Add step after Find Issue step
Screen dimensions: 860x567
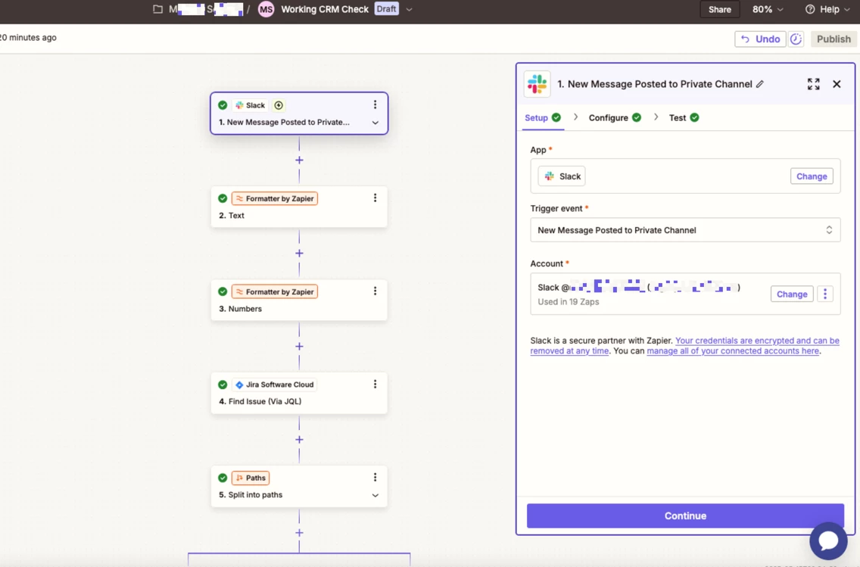tap(299, 440)
